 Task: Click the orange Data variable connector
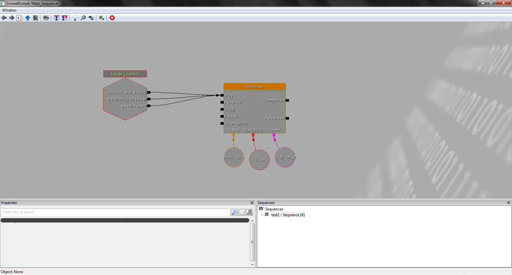point(234,135)
